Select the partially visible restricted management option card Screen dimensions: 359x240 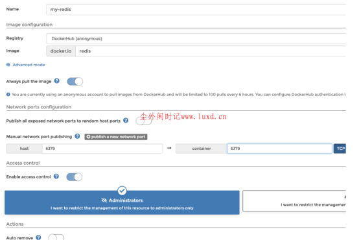coord(294,201)
